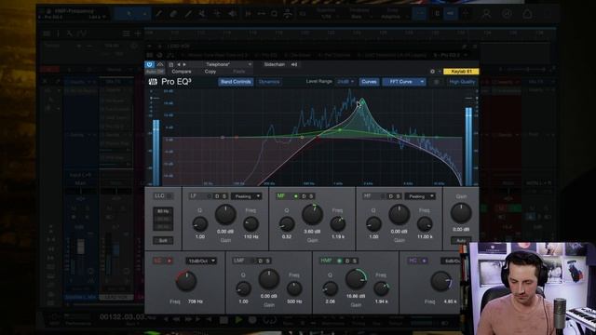The image size is (596, 335).
Task: Toggle the LLC band on/off
Action: click(169, 196)
